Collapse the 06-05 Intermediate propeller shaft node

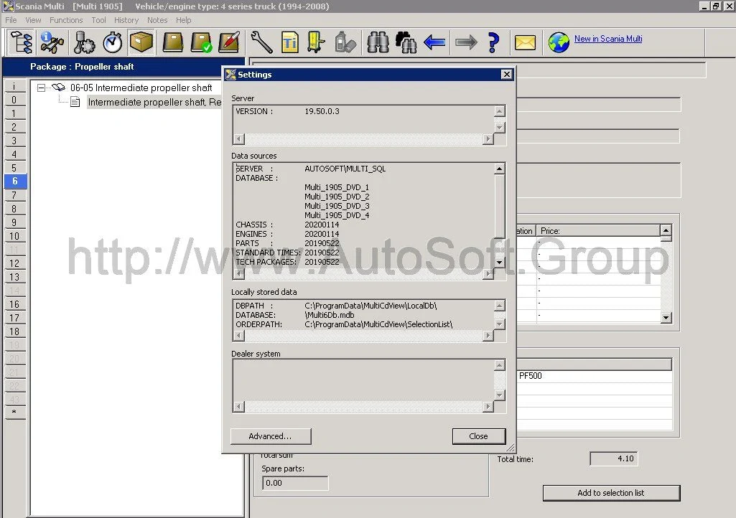click(42, 88)
